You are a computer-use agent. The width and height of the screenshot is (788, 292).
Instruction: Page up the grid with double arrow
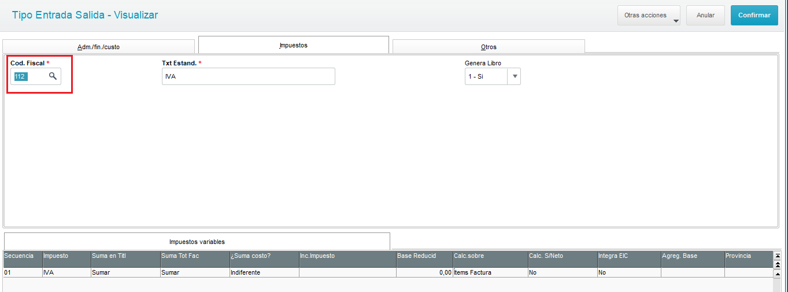tap(778, 264)
